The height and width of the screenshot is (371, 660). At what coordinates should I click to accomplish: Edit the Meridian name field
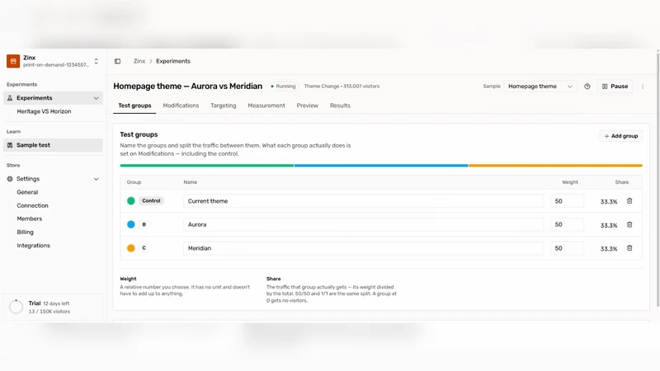pos(363,248)
